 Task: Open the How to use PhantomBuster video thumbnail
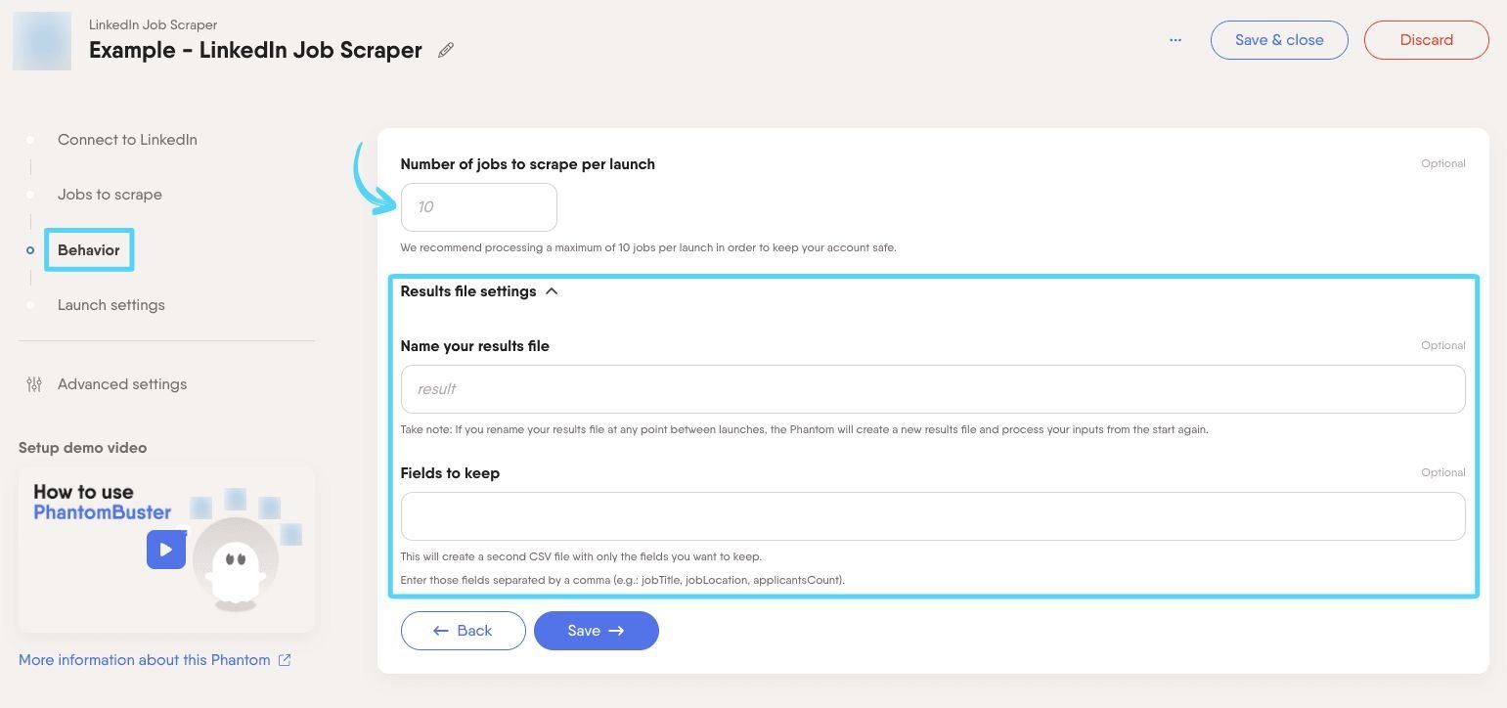166,549
